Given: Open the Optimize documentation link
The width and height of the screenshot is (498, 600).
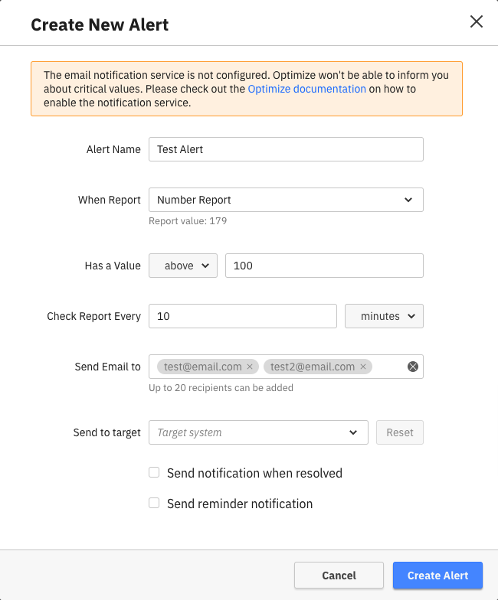Looking at the screenshot, I should (x=306, y=89).
